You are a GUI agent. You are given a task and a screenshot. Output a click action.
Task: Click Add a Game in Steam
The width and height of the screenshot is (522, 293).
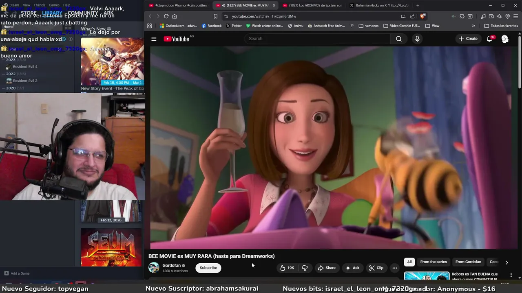[17, 273]
